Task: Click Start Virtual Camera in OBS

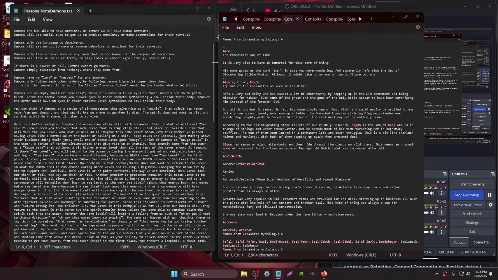Action: (x=468, y=205)
